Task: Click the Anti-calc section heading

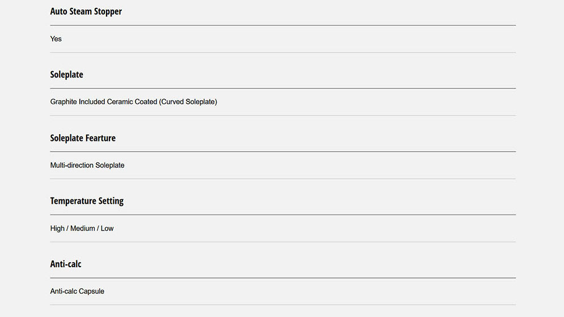Action: click(66, 264)
